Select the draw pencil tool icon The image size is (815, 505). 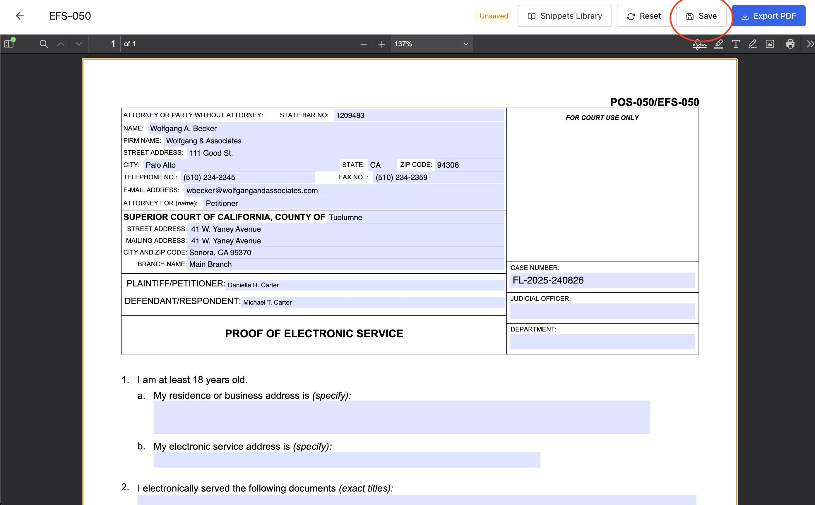[x=753, y=44]
